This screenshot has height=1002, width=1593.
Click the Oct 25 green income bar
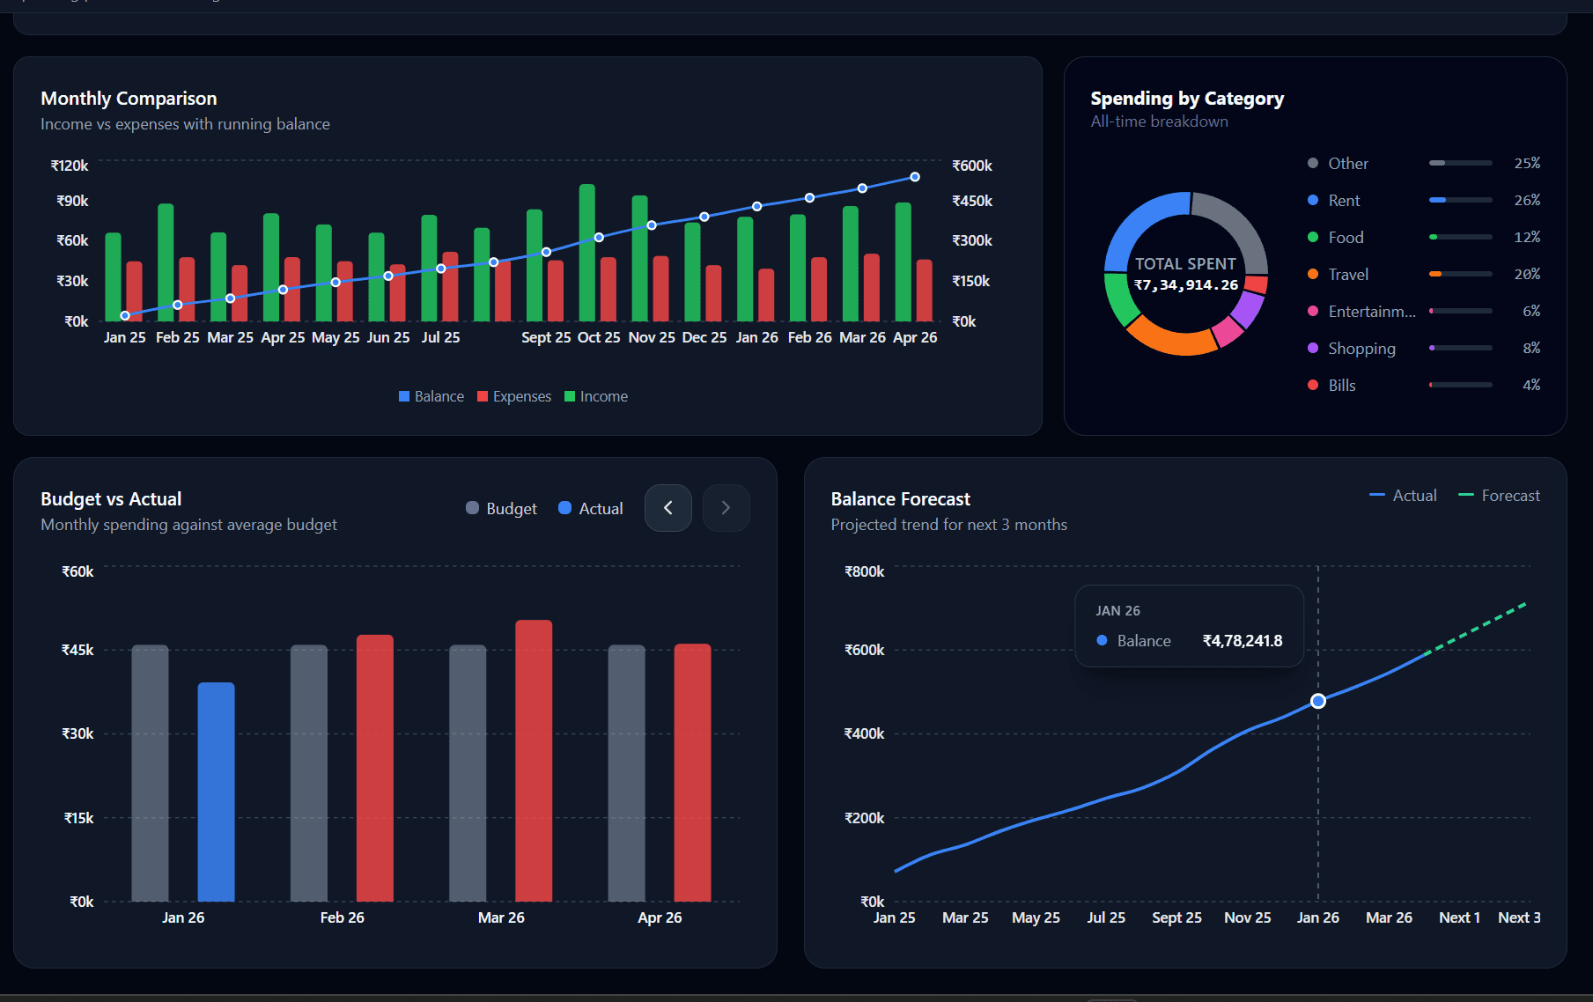(587, 253)
